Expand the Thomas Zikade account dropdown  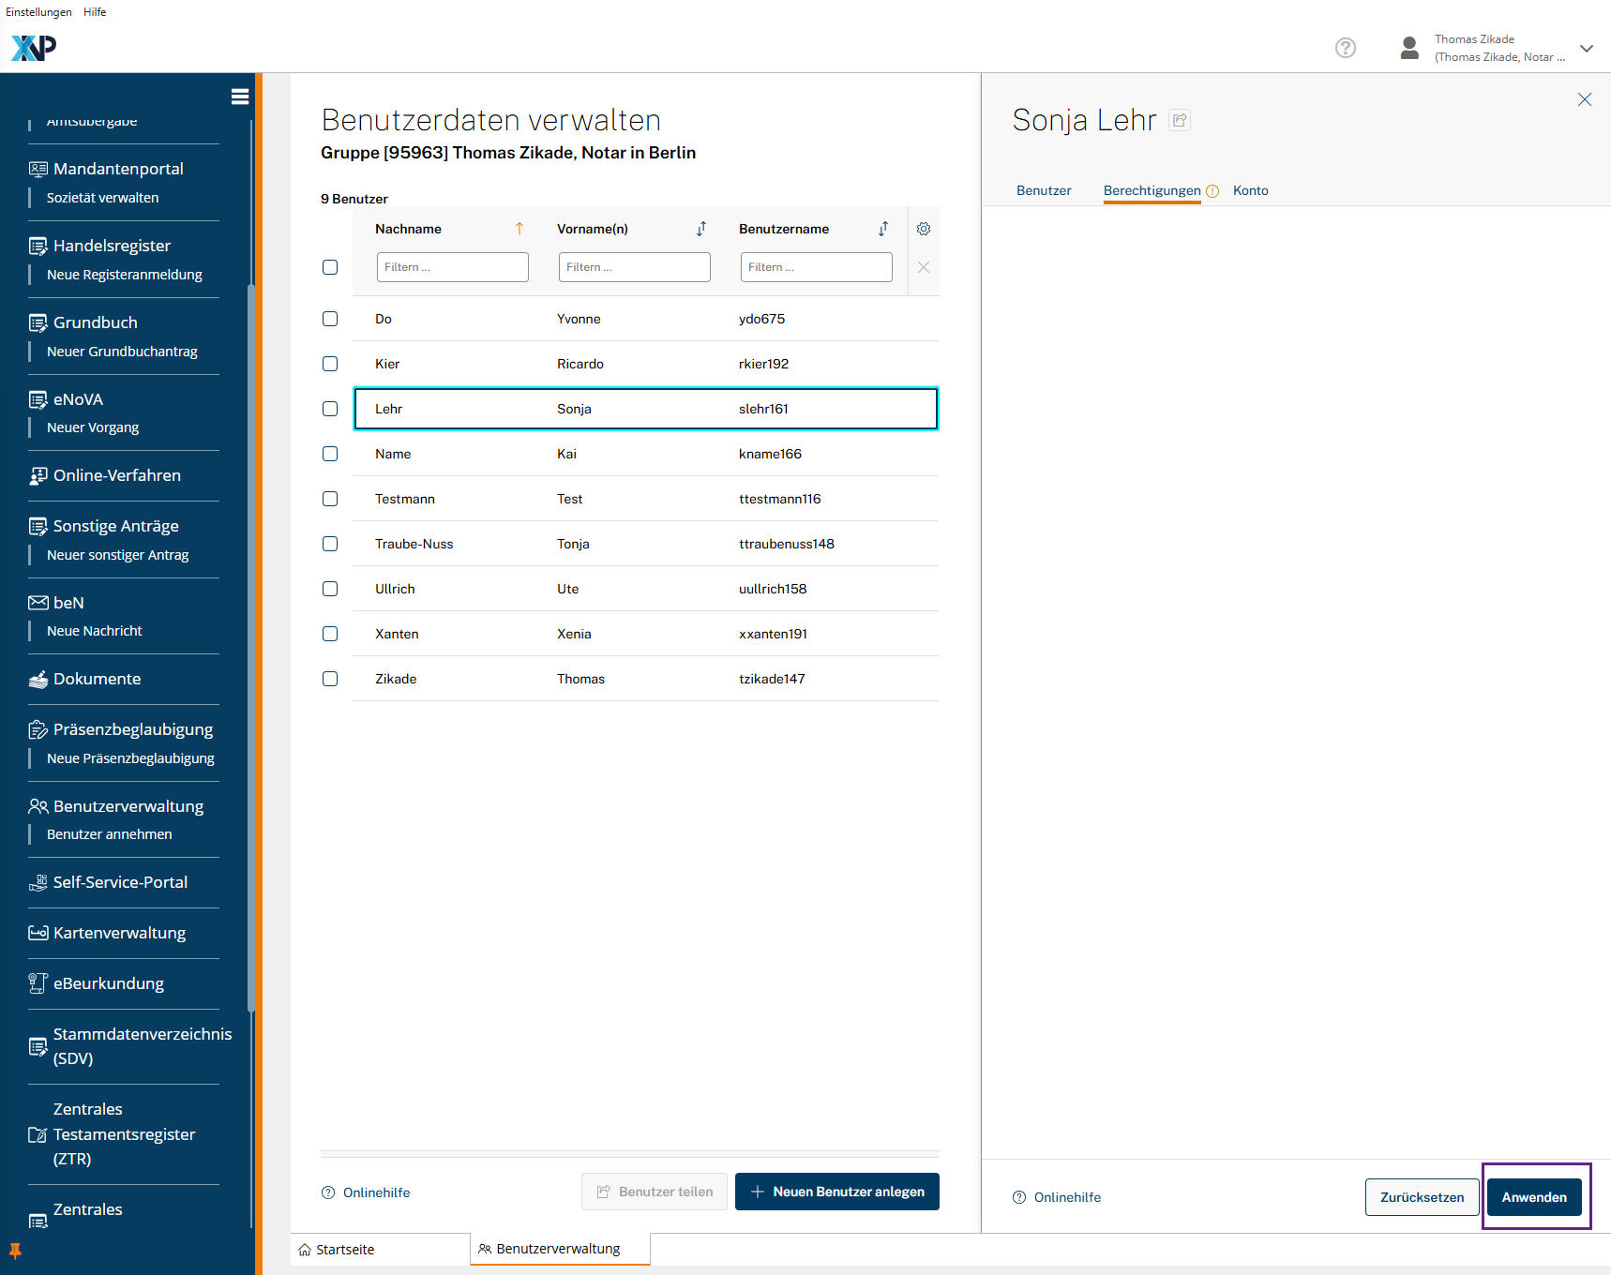[x=1586, y=48]
